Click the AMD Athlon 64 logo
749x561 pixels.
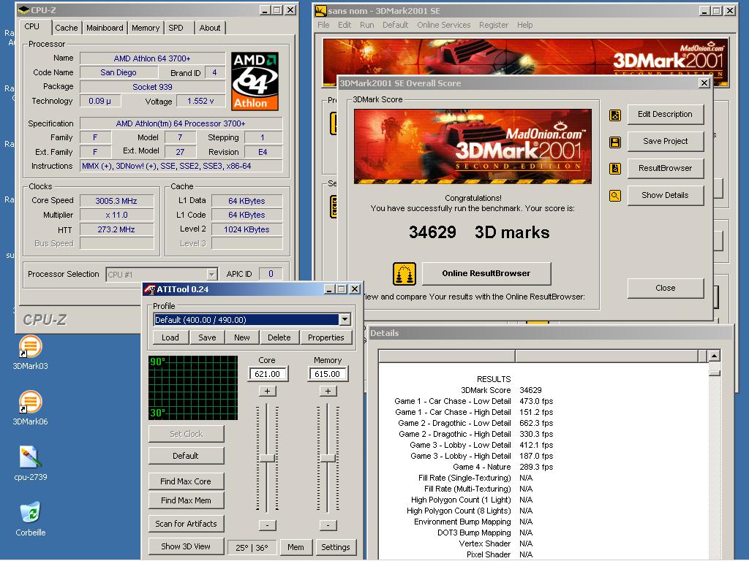coord(255,81)
